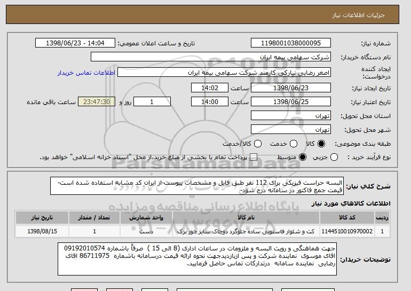Click the تاریخ نیاز column header
This screenshot has height=291, width=411.
(x=42, y=218)
